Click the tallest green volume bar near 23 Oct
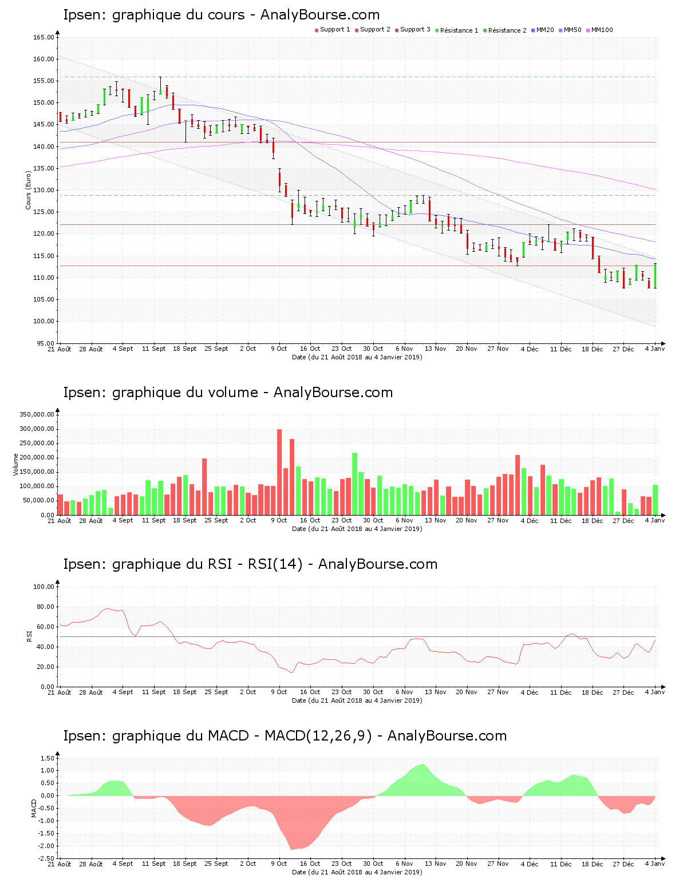The image size is (687, 887). pyautogui.click(x=354, y=484)
